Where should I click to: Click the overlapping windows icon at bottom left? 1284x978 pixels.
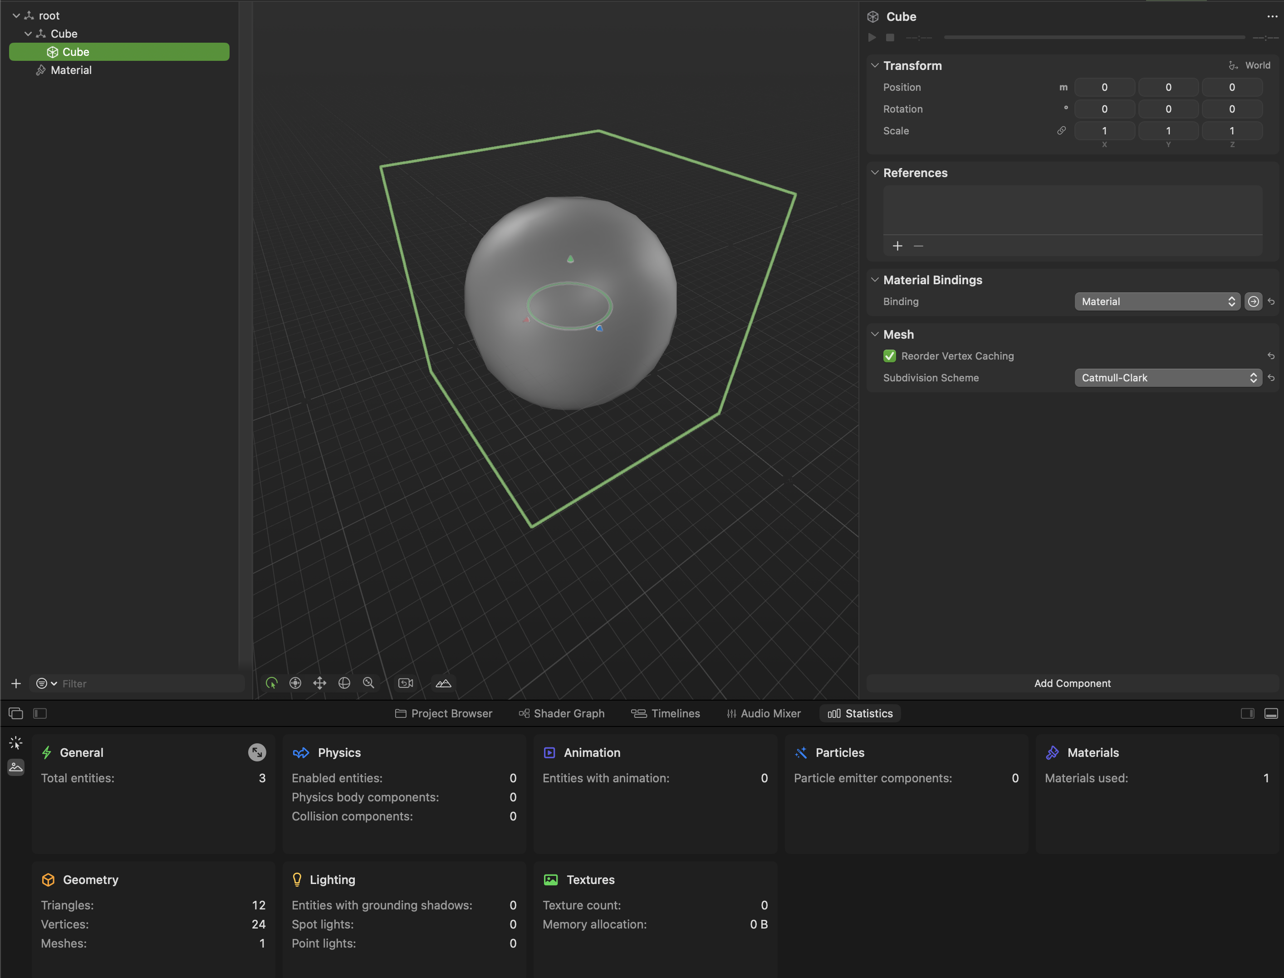(16, 713)
